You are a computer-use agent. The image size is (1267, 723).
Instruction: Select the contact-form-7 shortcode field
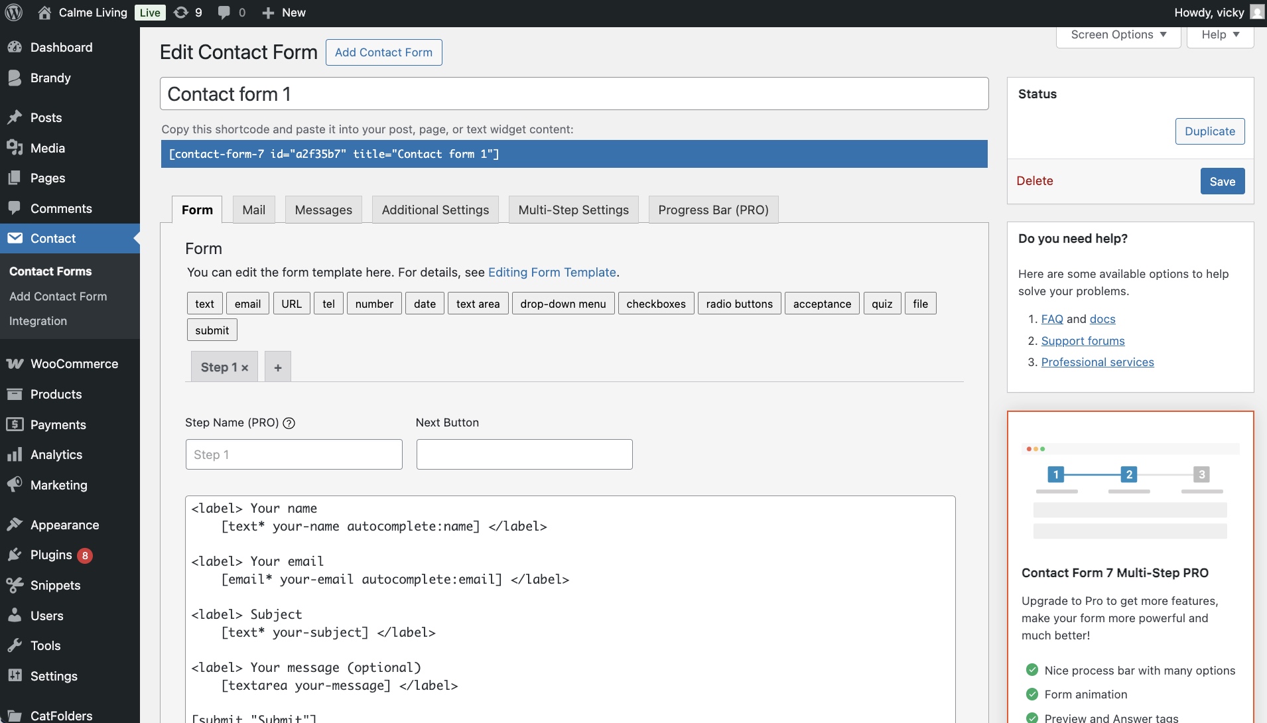click(x=574, y=154)
